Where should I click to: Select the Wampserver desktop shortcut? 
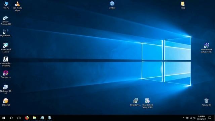[x=6, y=74]
